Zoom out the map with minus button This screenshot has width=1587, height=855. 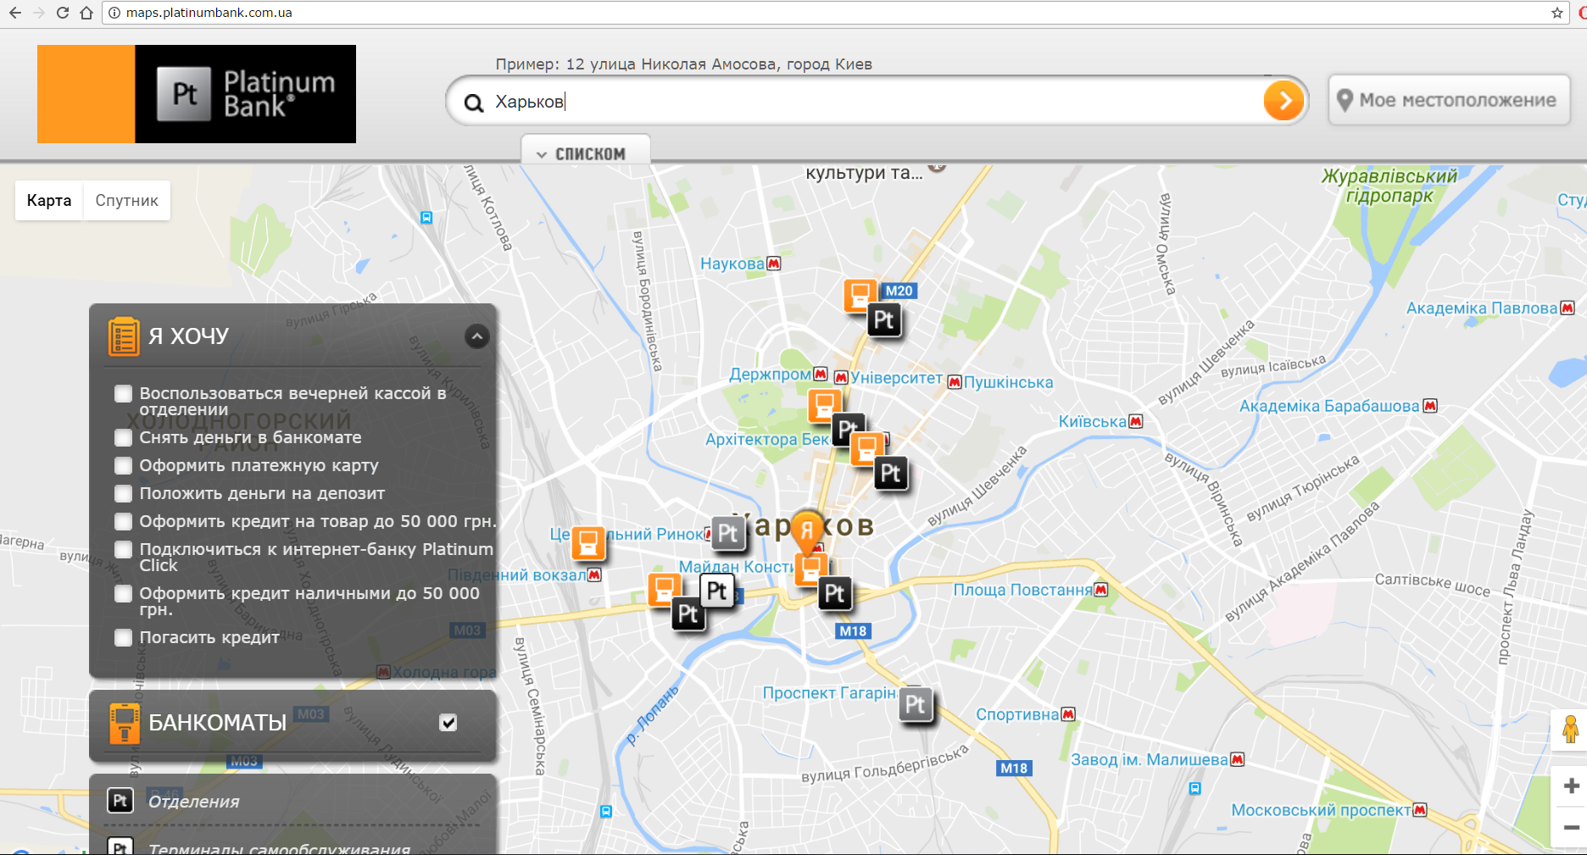[x=1571, y=828]
